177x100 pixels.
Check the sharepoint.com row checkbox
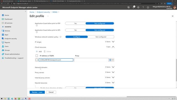(x=37, y=60)
